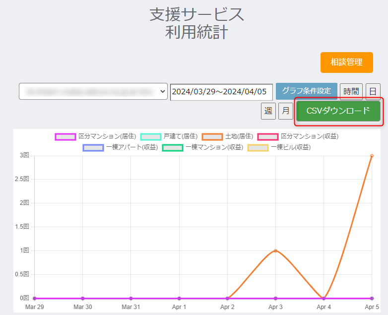Click the Mar 29 data point
Image resolution: width=388 pixels, height=315 pixels.
click(34, 298)
